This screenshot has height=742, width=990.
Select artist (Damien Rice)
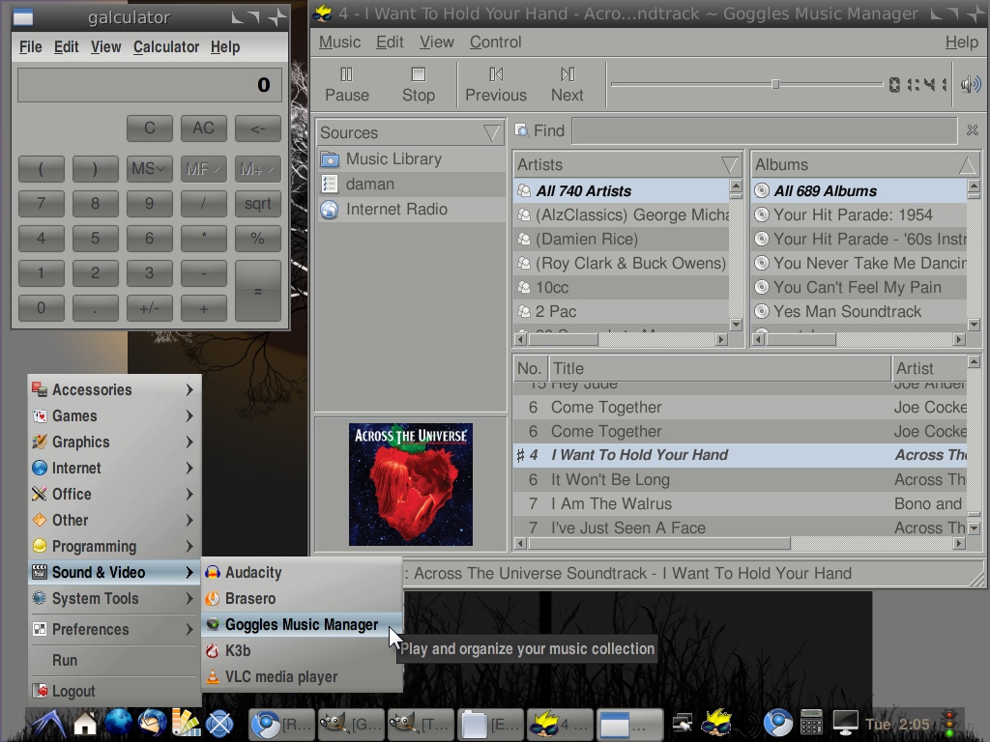pos(622,240)
